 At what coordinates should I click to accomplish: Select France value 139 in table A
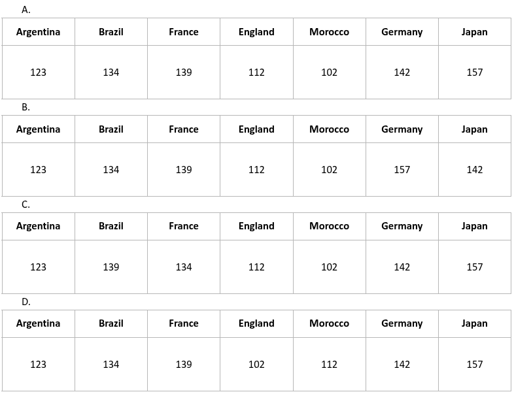(x=184, y=73)
